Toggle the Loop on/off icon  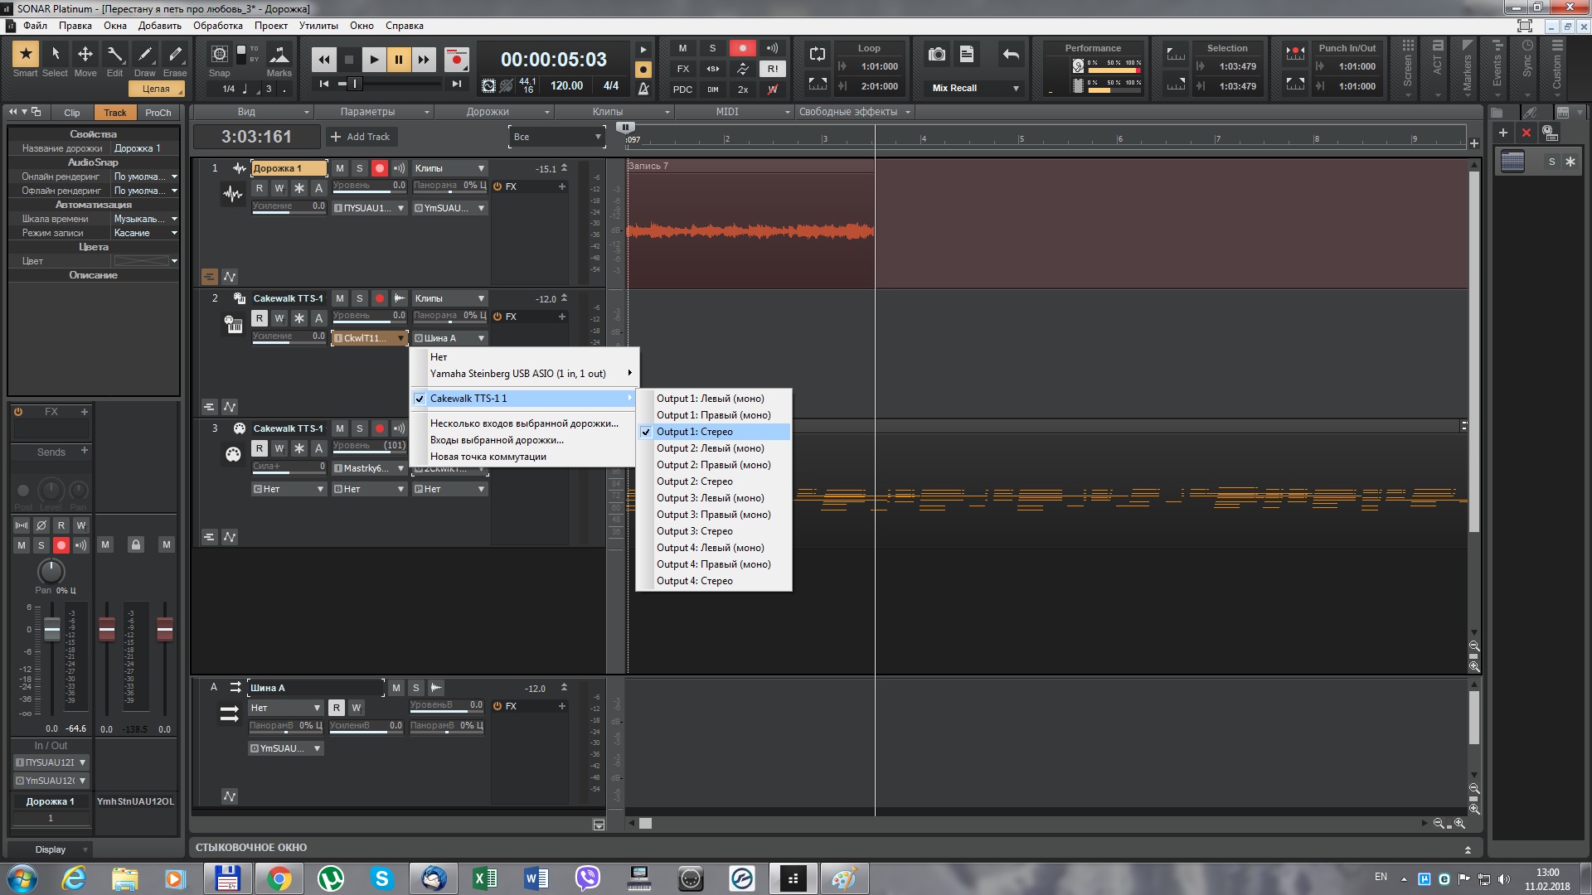[818, 55]
